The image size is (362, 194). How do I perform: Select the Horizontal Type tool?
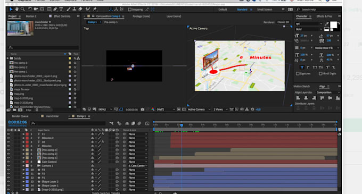click(x=61, y=9)
